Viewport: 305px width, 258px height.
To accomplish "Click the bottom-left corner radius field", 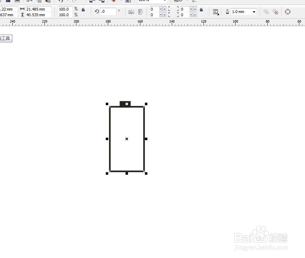I will coord(154,15).
